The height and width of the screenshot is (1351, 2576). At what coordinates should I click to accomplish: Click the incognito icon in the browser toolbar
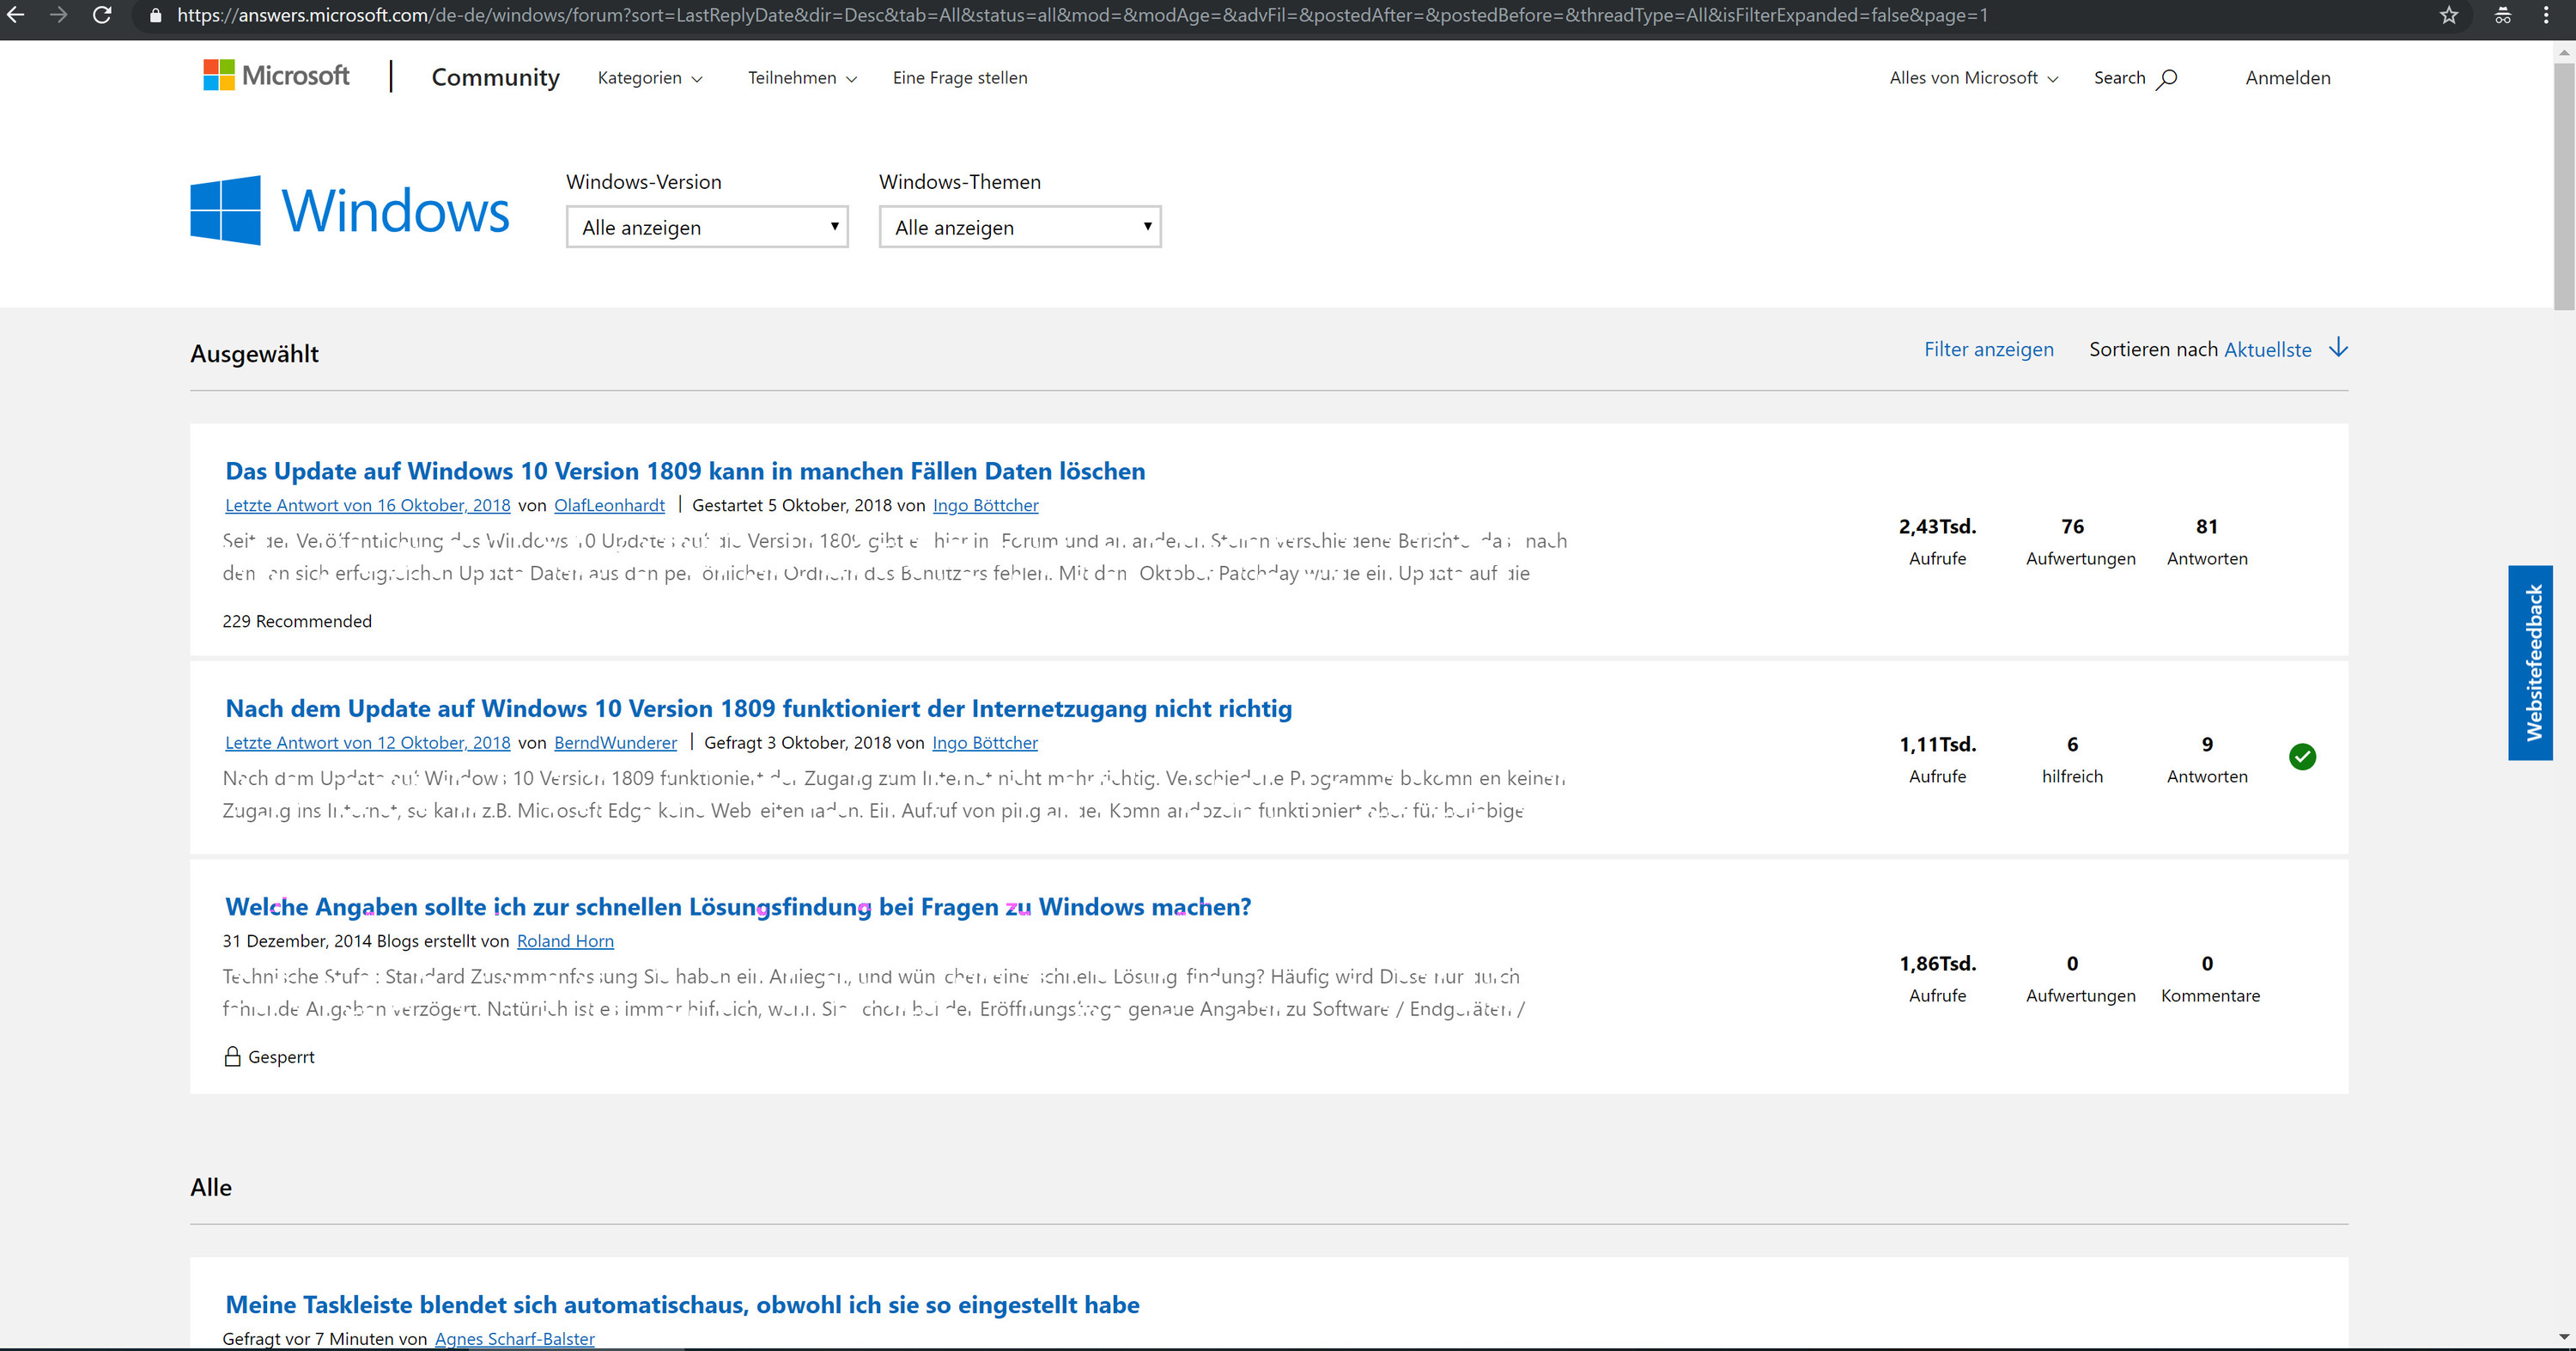2503,15
